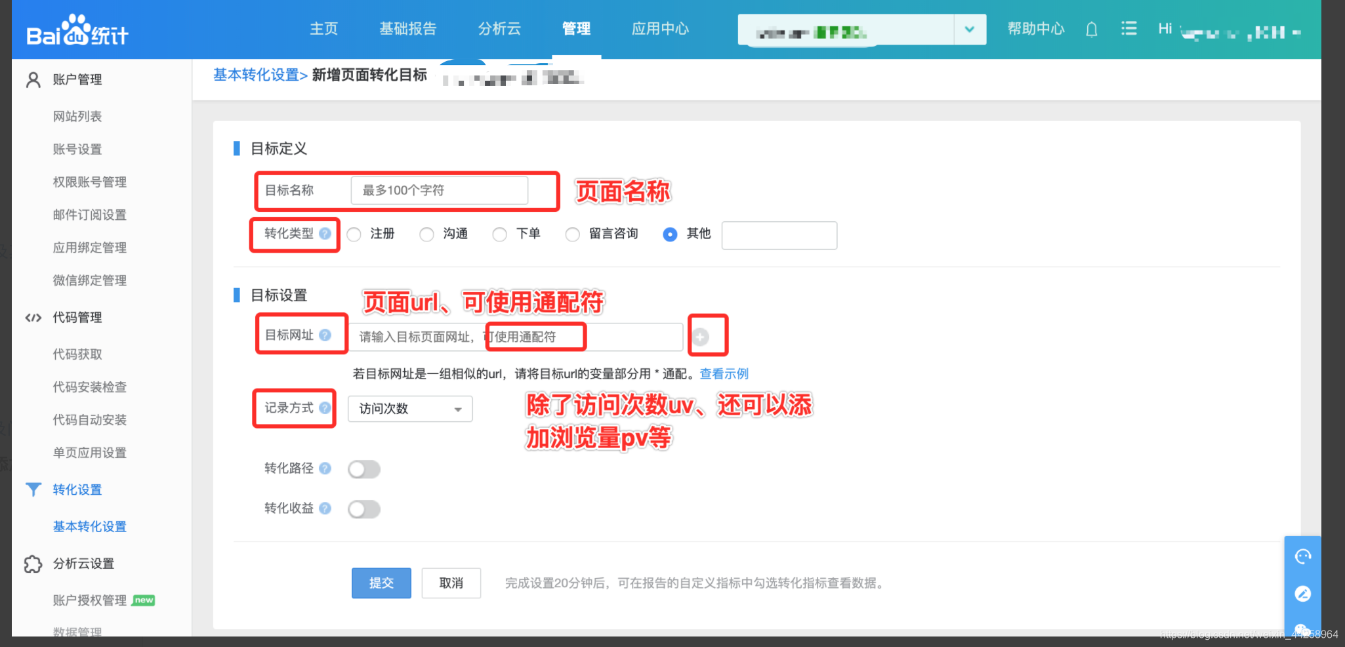Click help icon beside 转化类型

coord(325,234)
